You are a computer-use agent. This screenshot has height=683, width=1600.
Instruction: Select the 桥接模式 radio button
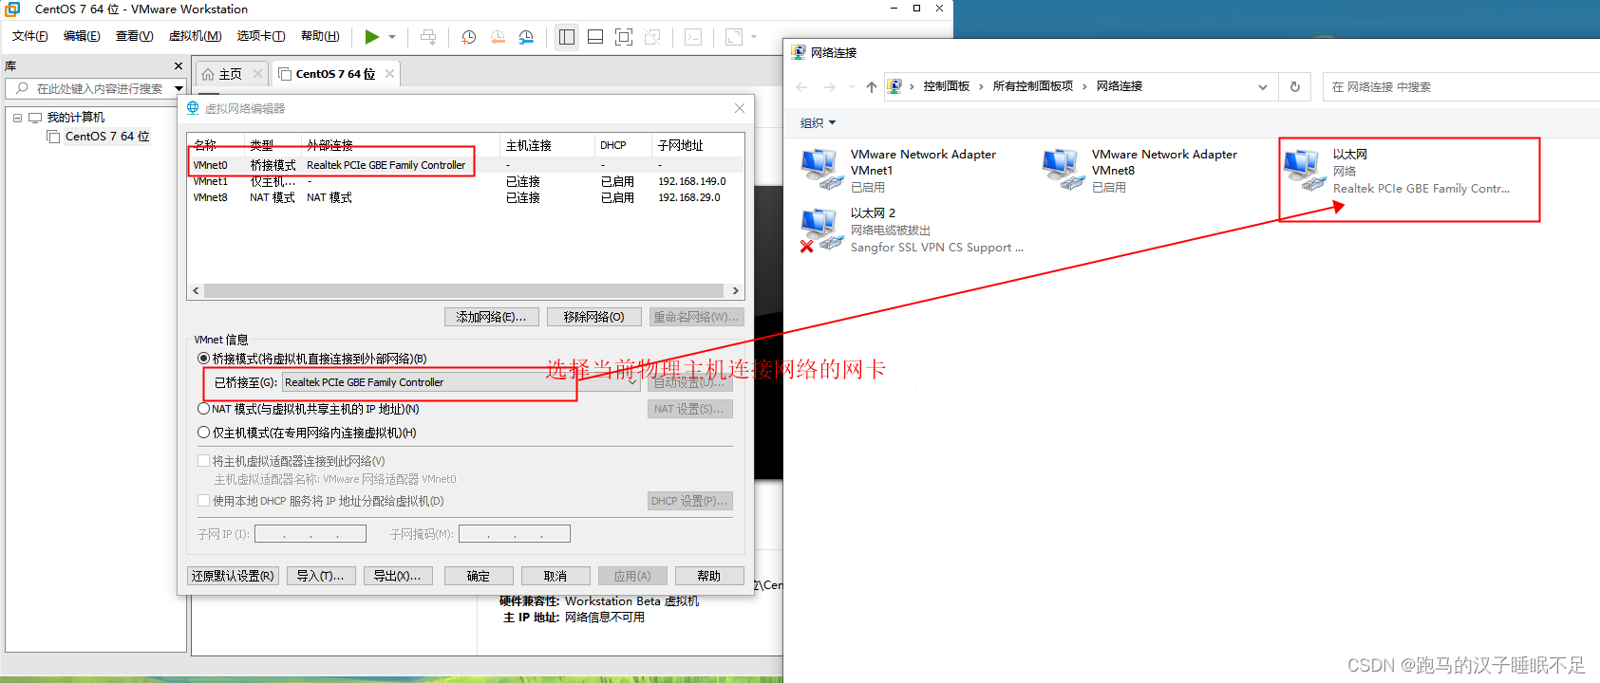[x=203, y=359]
